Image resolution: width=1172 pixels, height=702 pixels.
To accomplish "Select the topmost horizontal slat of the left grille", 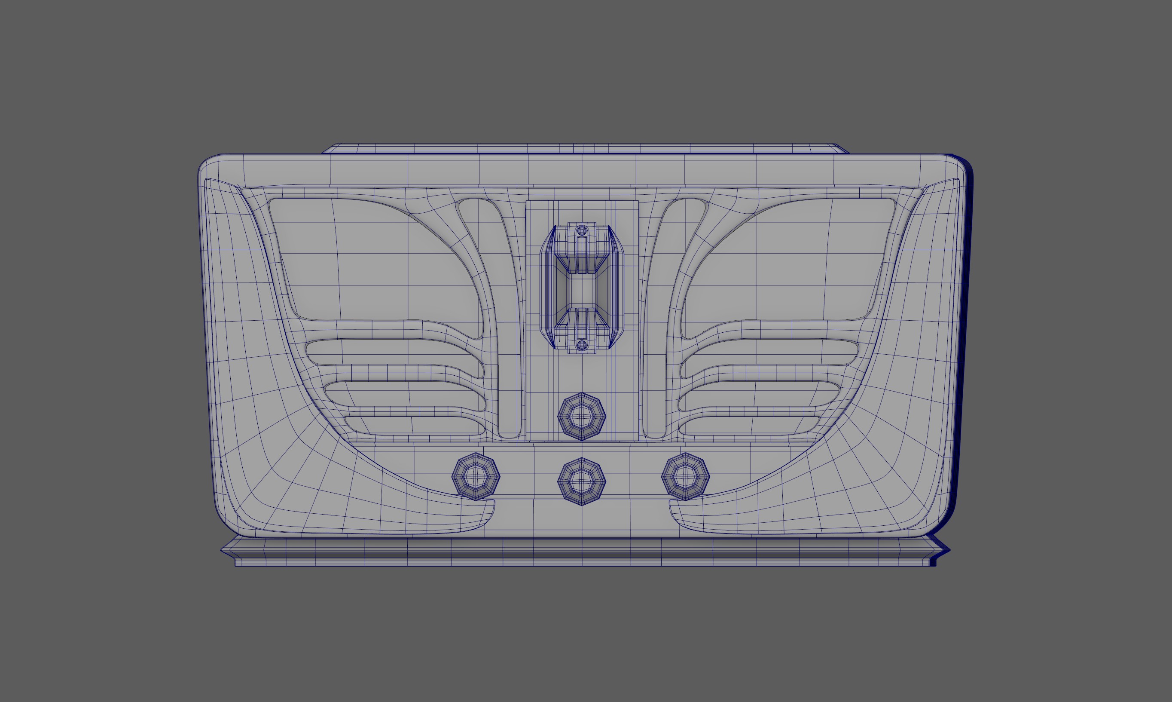I will pos(395,353).
